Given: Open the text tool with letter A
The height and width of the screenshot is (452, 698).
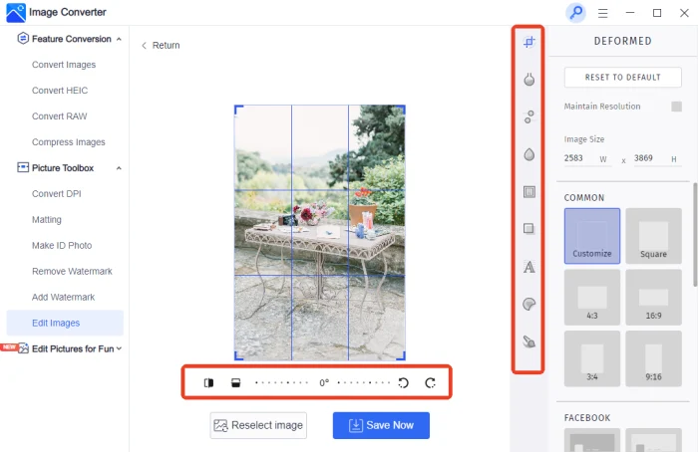Looking at the screenshot, I should pos(529,267).
